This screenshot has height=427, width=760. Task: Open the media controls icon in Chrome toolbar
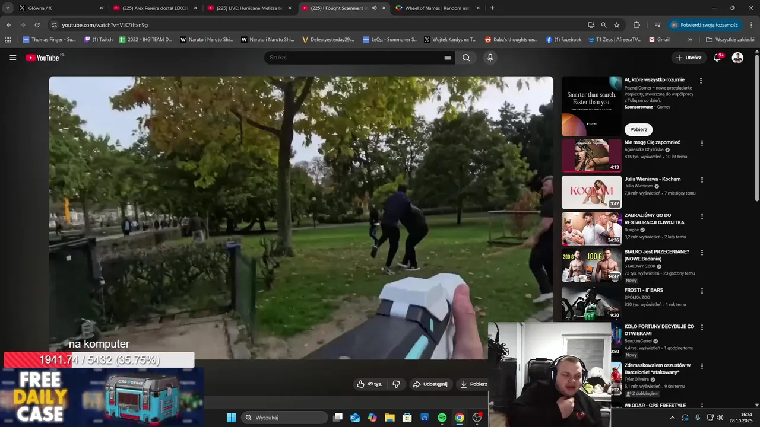657,25
